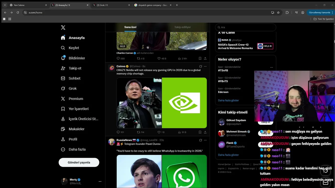
Task: Open more options on Coinvo post
Action: 205,66
